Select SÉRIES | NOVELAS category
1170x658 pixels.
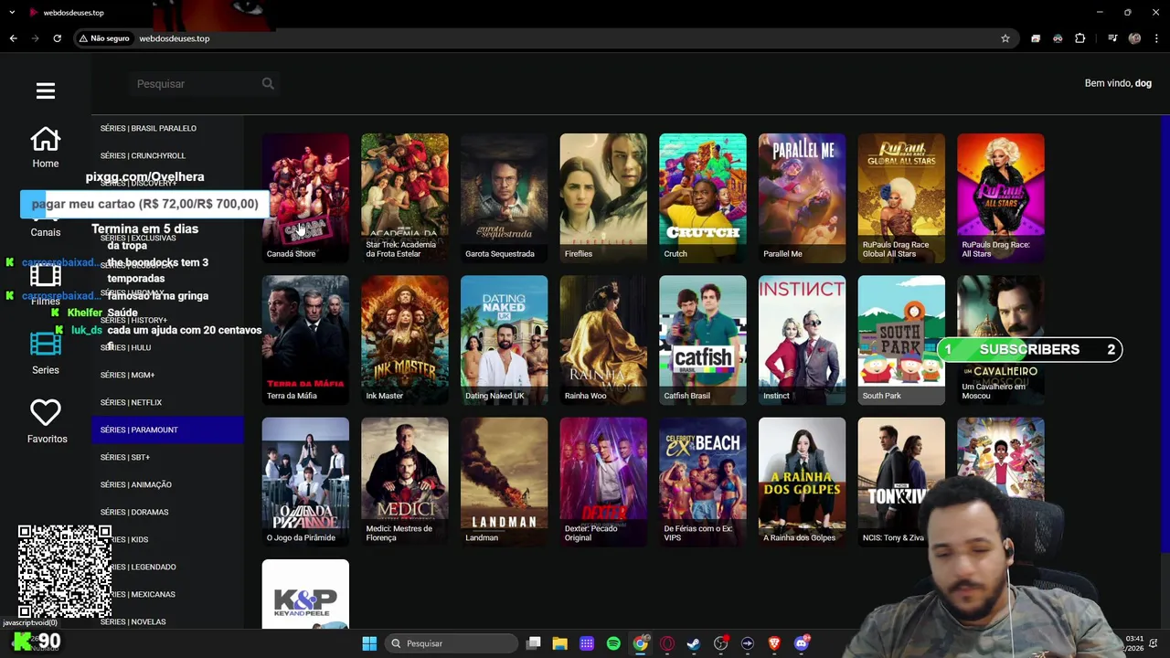(x=167, y=621)
